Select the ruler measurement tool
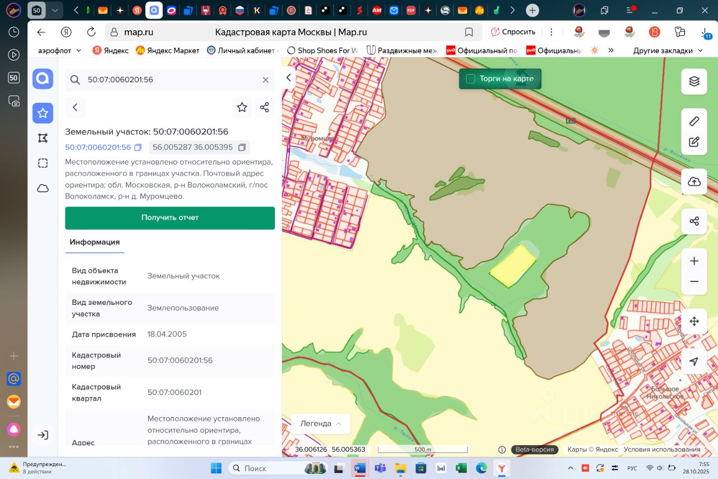The height and width of the screenshot is (479, 718). [694, 121]
